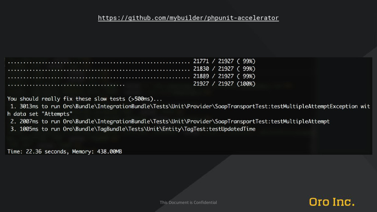Screen dimensions: 377x212
Task: Click the last shorter row of progress dots
Action: (66, 85)
